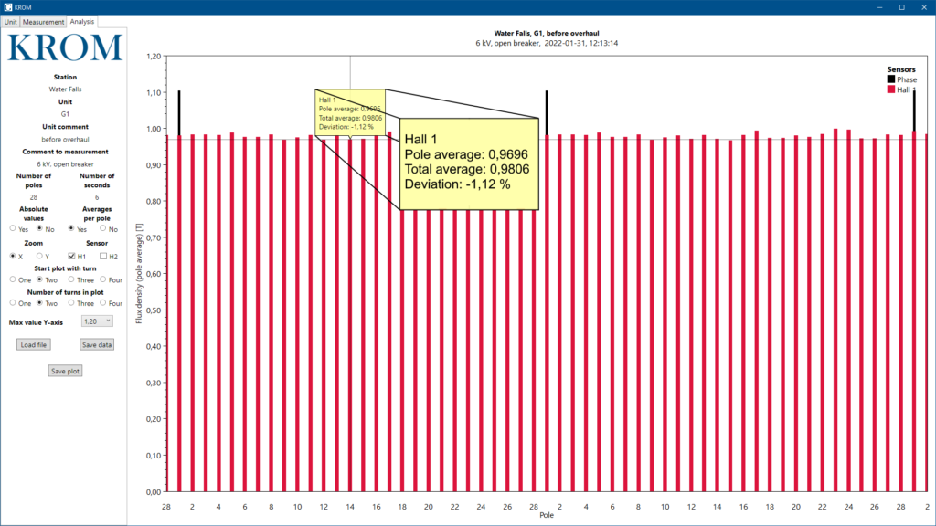Uncheck the H1 sensor checkbox
Viewport: 936px width, 526px height.
[71, 257]
